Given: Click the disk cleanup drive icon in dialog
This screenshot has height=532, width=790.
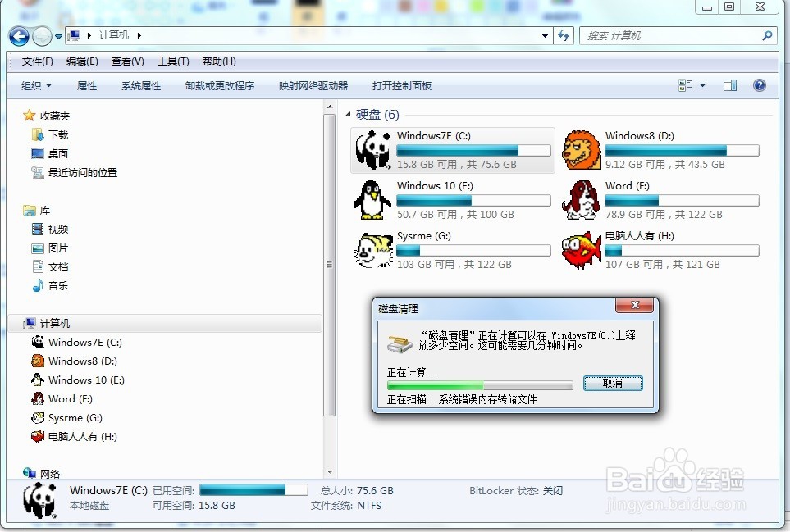Looking at the screenshot, I should tap(400, 343).
